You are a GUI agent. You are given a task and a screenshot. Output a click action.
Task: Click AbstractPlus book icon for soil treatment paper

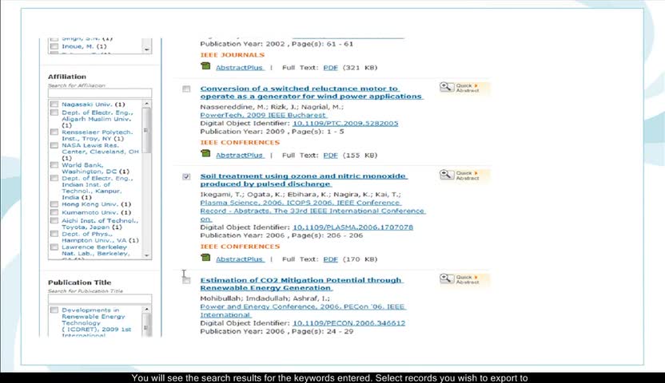[205, 257]
